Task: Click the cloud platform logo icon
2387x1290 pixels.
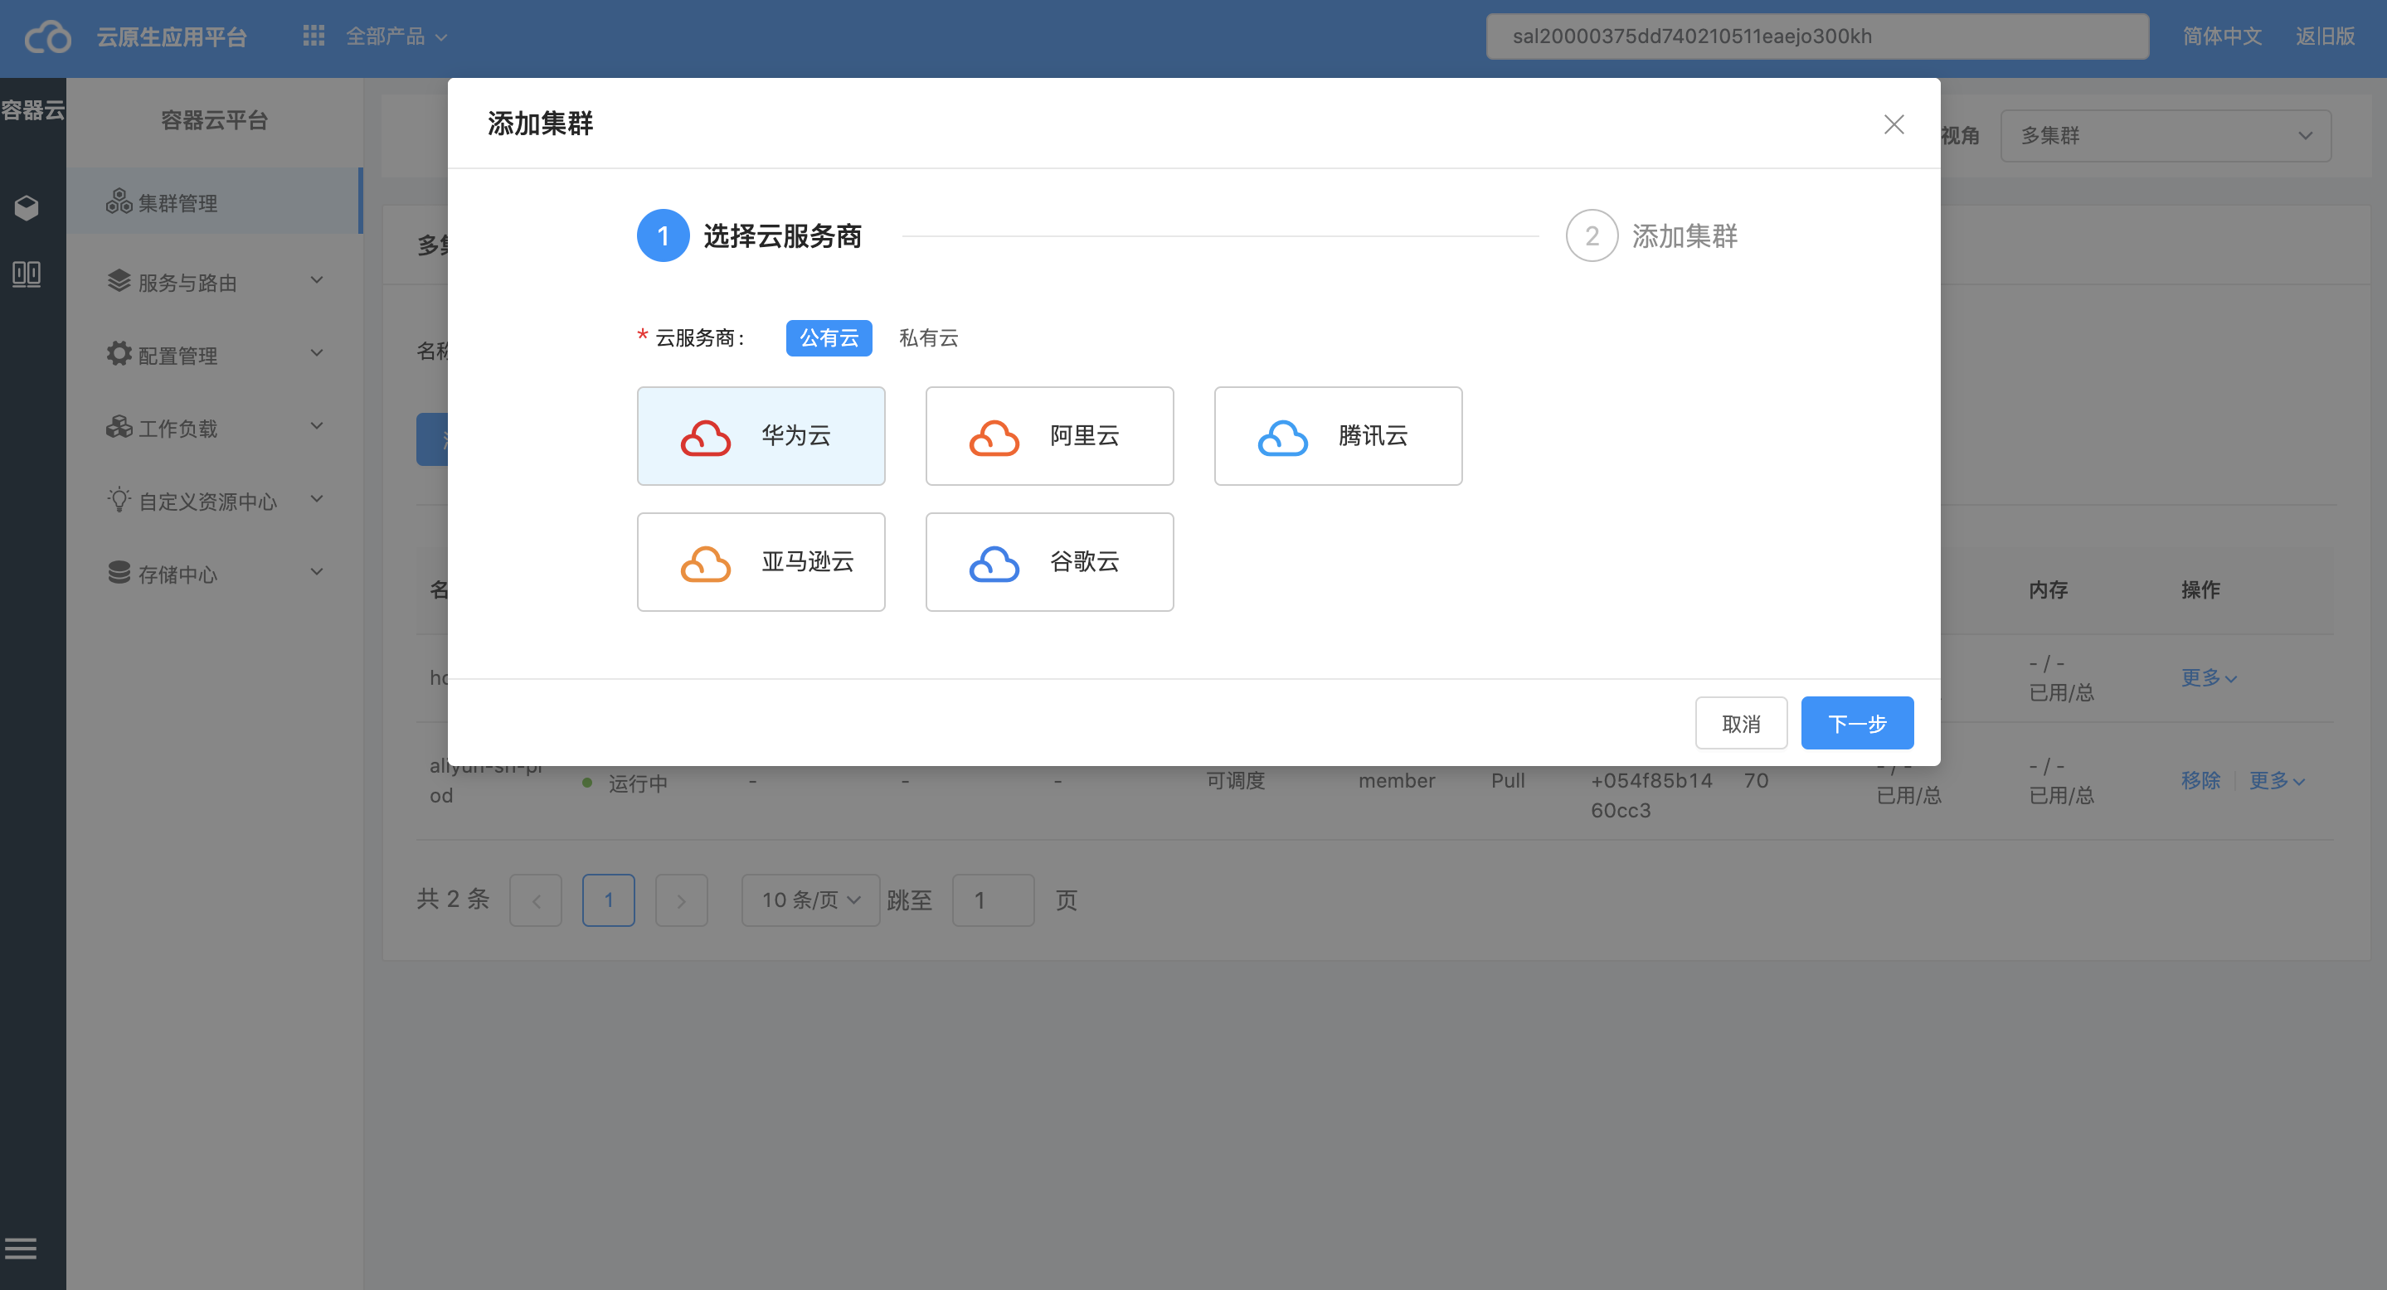Action: (47, 37)
